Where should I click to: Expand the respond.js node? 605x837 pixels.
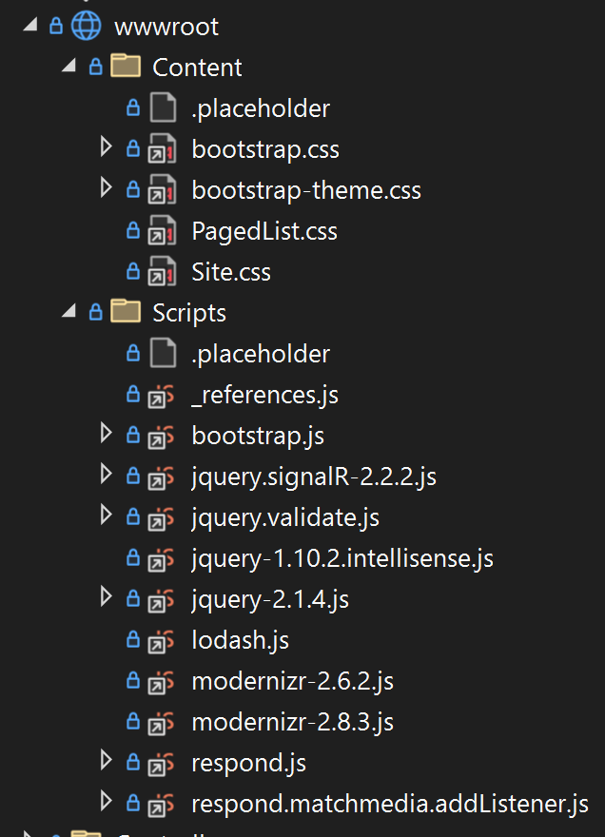click(x=107, y=761)
